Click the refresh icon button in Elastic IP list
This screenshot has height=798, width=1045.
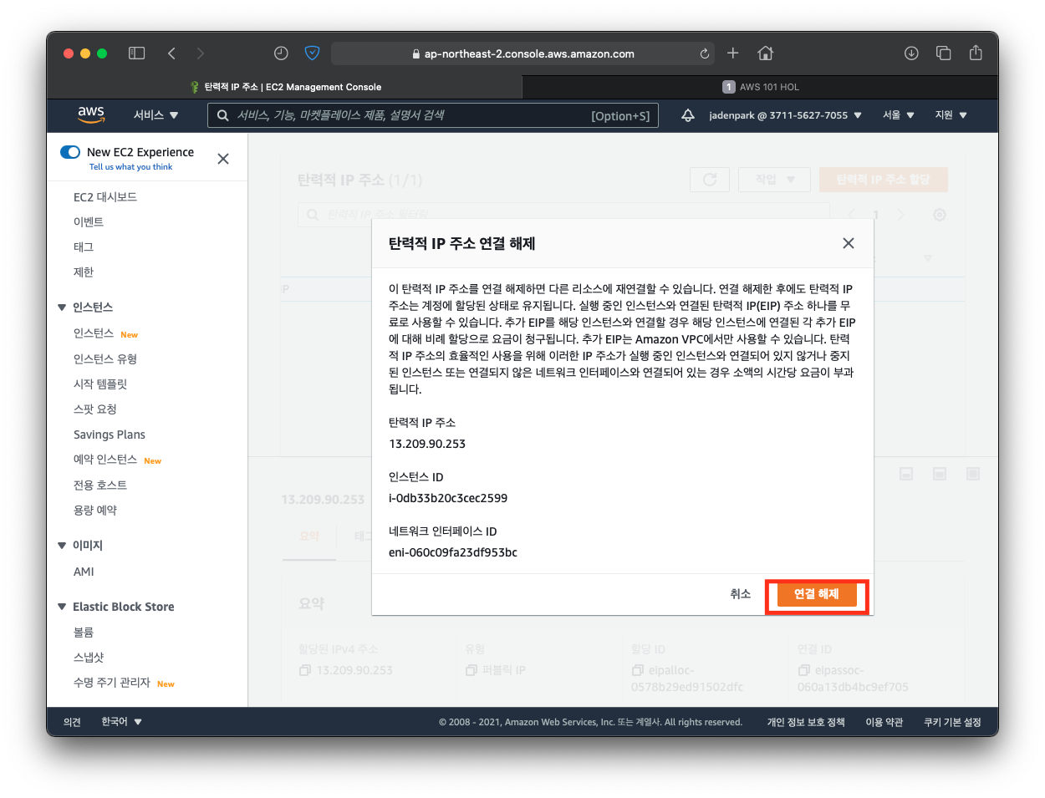(x=710, y=180)
